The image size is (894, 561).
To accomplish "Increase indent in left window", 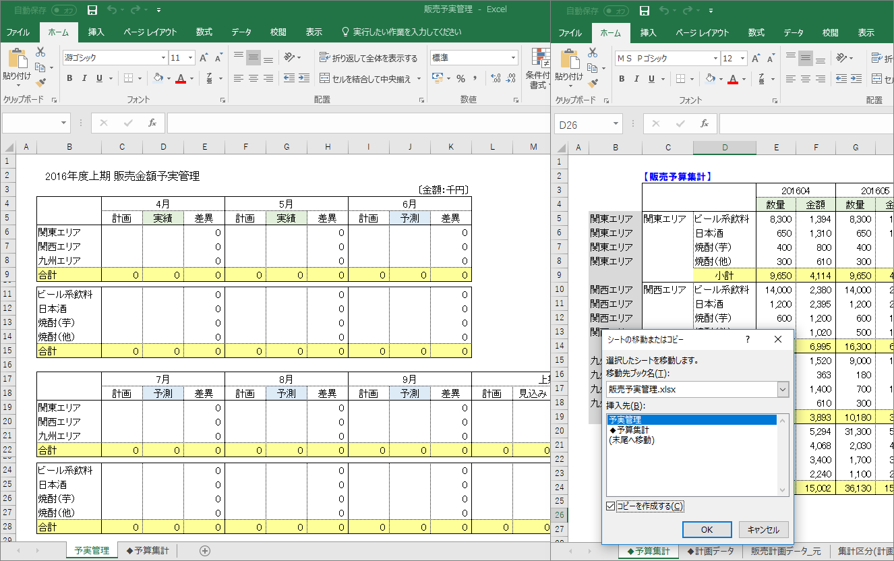I will point(305,78).
